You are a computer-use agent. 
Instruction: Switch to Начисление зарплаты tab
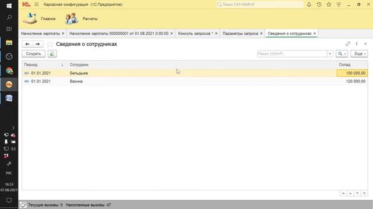tap(40, 34)
